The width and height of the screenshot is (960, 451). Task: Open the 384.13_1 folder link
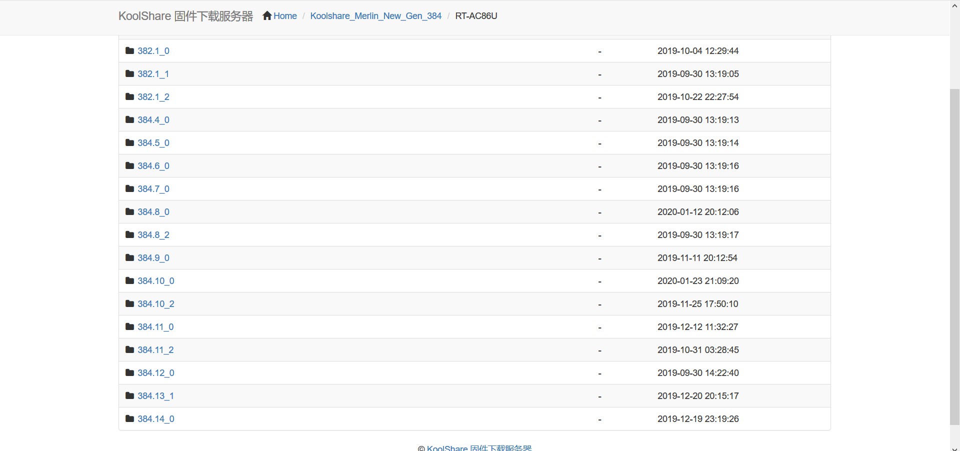(156, 396)
